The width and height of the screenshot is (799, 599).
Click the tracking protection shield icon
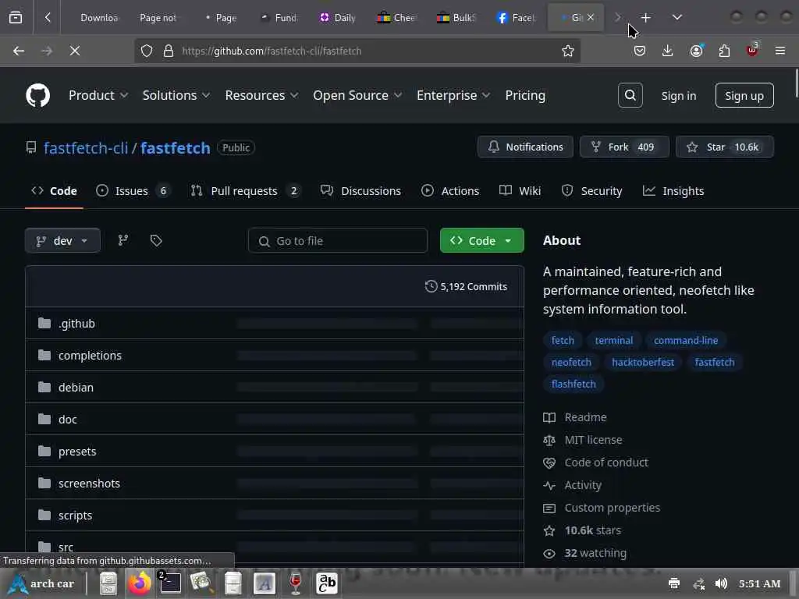(x=147, y=51)
